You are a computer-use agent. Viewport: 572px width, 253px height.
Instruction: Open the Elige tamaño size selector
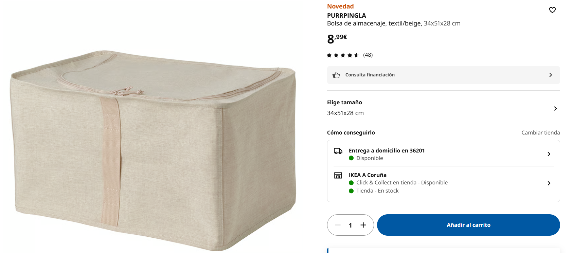click(443, 108)
